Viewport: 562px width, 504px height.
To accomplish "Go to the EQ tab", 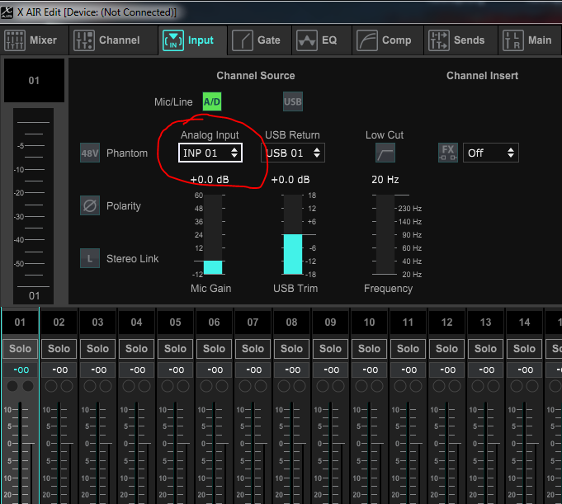I will point(322,40).
